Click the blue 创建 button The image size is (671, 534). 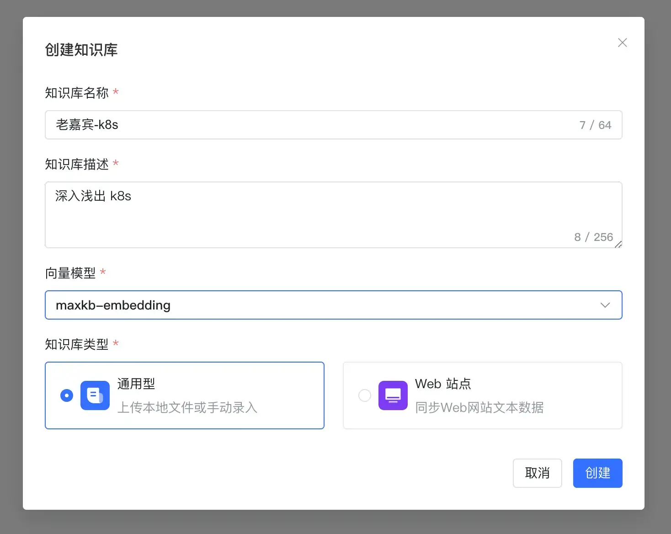click(x=598, y=473)
